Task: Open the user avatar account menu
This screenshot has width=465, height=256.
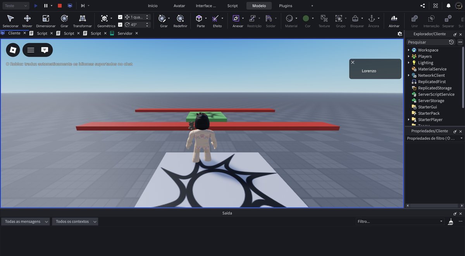Action: [459, 6]
